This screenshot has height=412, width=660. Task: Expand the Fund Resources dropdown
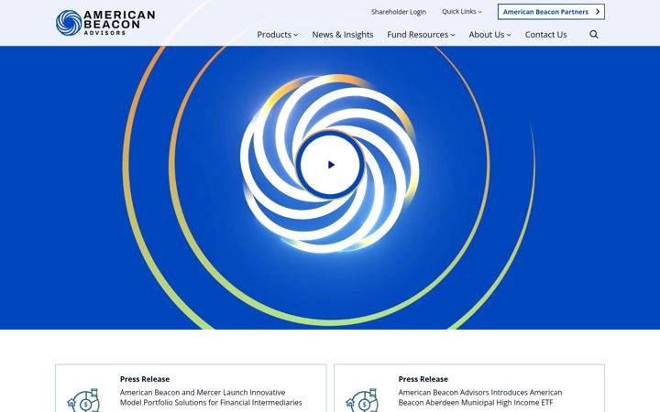pos(421,35)
